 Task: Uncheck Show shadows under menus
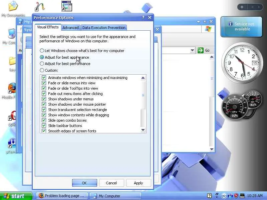44,99
